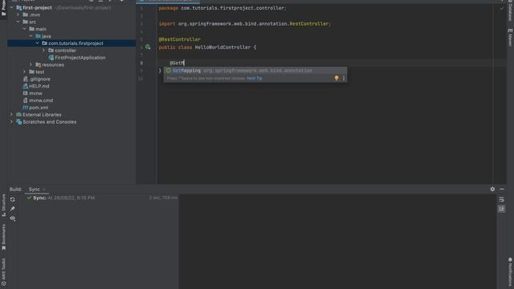514x289 pixels.
Task: Open the AWS Toolkit side tab
Action: pos(3,271)
